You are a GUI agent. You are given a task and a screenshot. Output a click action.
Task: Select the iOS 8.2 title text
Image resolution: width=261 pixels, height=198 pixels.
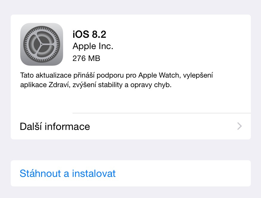point(89,34)
